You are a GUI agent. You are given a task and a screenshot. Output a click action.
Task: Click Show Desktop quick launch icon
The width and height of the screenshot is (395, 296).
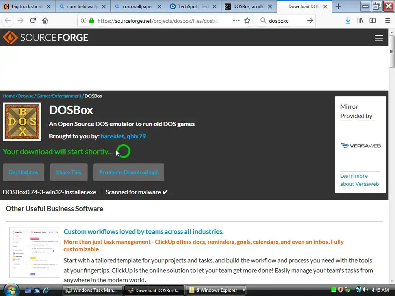28,290
